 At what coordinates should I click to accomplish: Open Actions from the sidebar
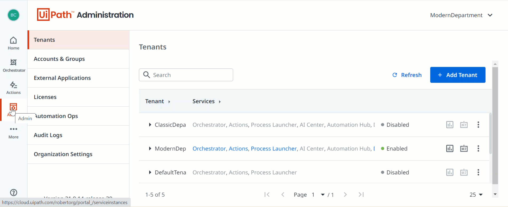click(13, 88)
